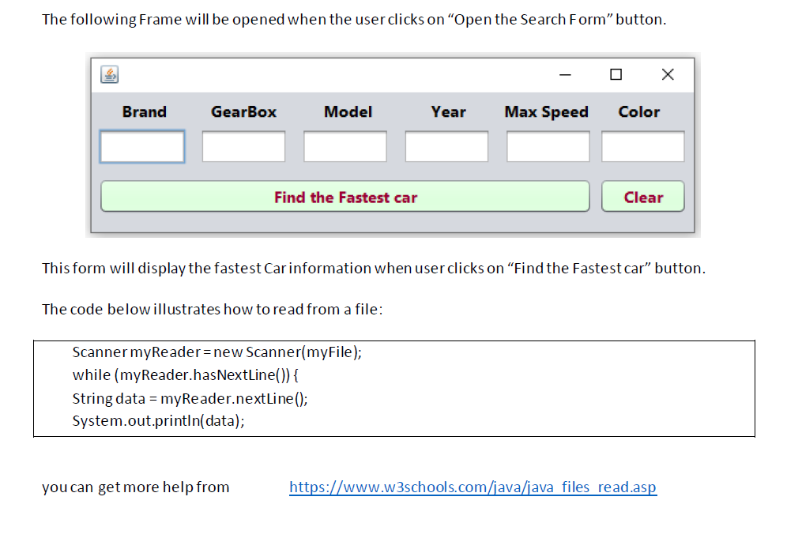Click the Max Speed input field
The height and width of the screenshot is (538, 802).
[x=547, y=146]
